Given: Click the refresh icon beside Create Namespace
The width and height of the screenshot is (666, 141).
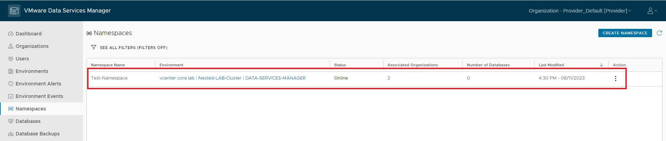Looking at the screenshot, I should [x=659, y=33].
